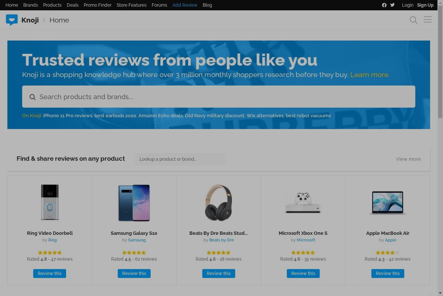Focus the Search products and brands field
The width and height of the screenshot is (443, 296).
click(219, 97)
